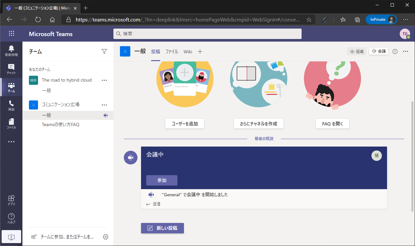Show more apps ellipsis in app bar
415x246 pixels.
coord(11,142)
